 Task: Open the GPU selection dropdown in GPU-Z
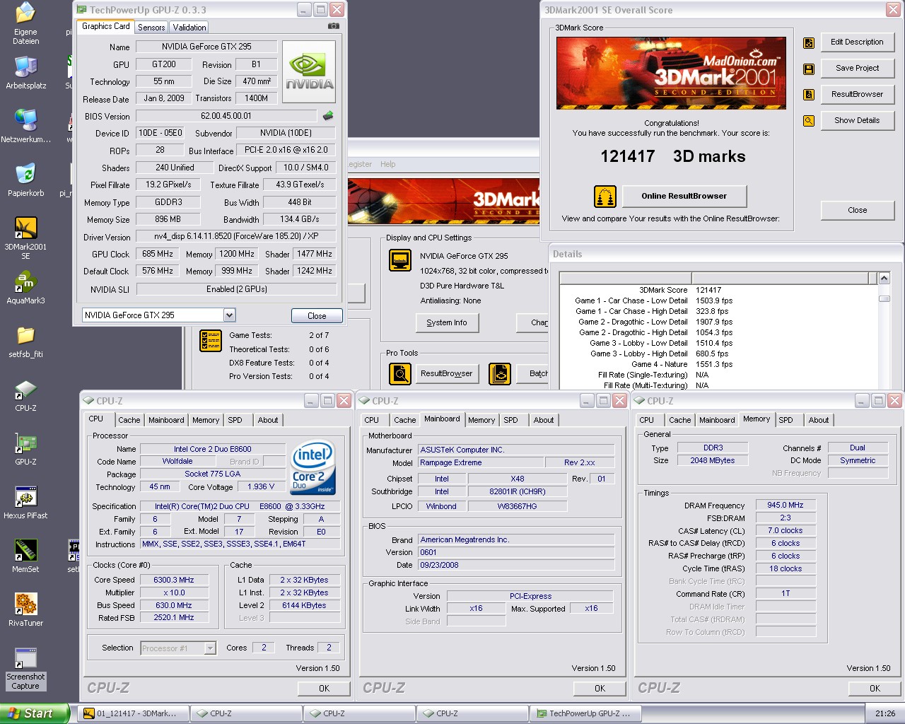[x=229, y=315]
